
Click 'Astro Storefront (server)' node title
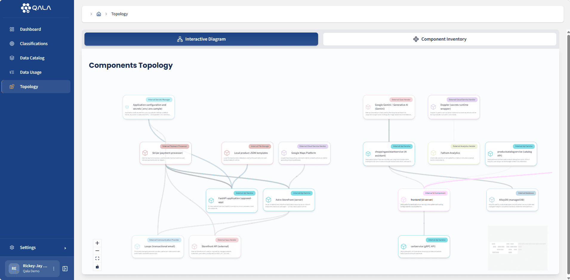click(x=289, y=200)
